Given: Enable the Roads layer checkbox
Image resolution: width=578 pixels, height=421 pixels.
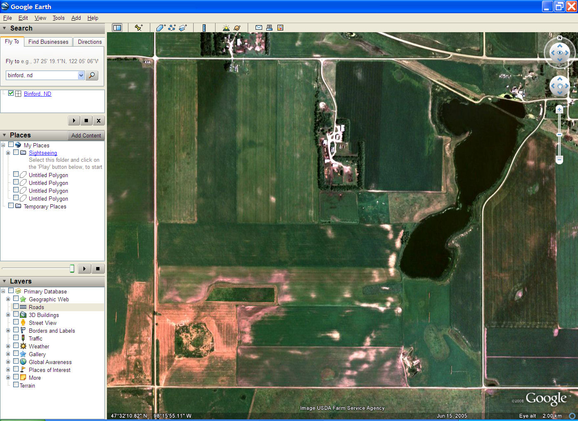Looking at the screenshot, I should pyautogui.click(x=16, y=306).
